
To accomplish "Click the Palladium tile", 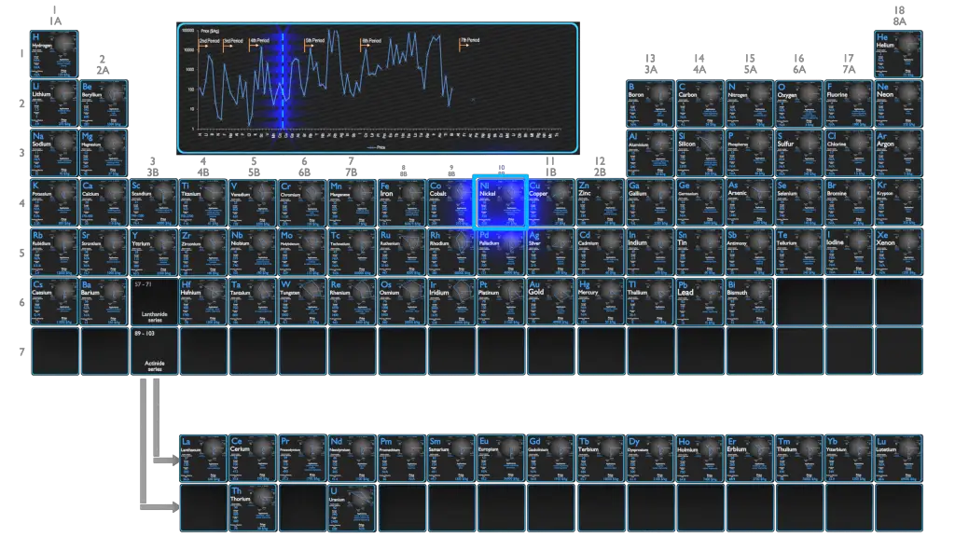I will [x=501, y=252].
